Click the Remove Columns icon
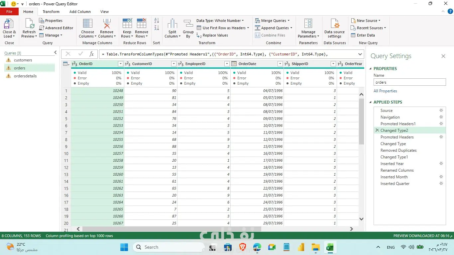The image size is (454, 255). click(107, 24)
